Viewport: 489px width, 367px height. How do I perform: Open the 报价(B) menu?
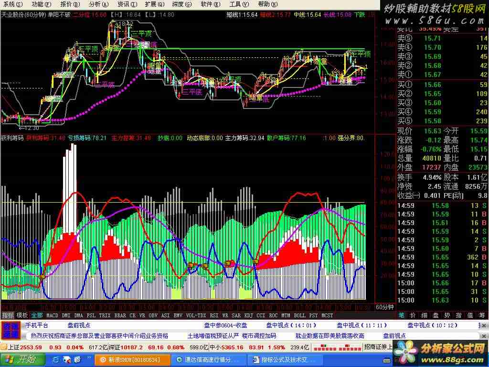[x=70, y=4]
